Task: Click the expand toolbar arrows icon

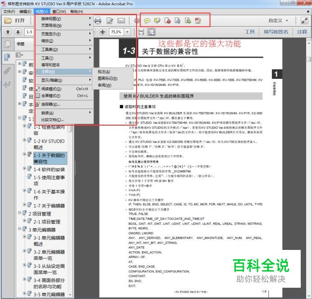Action: [304, 20]
